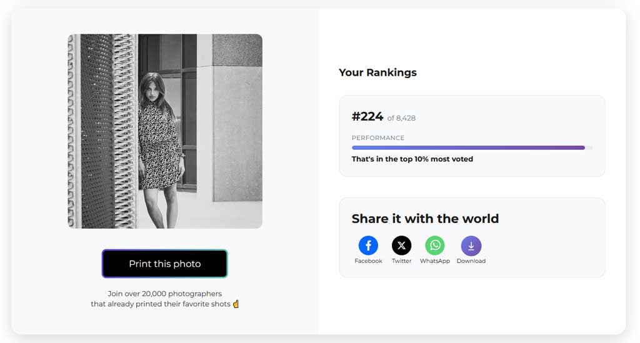Click 'Share it with the world' heading
Viewport: 640px width, 343px height.
coord(425,219)
